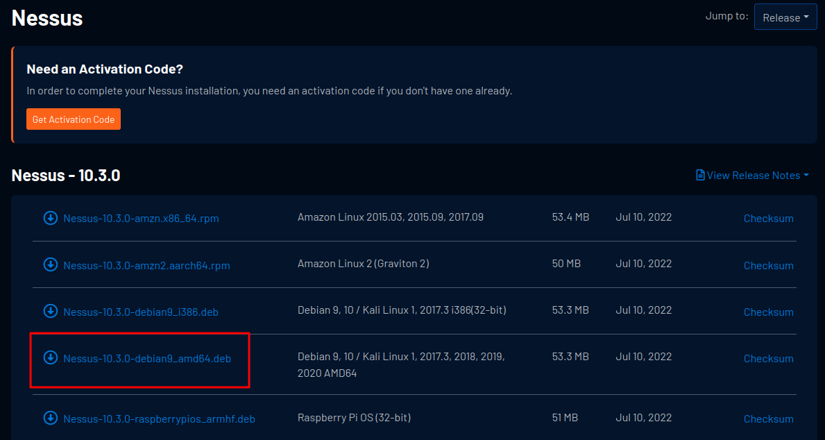Click download icon for Nessus-10.3.0-raspberrypios_armhf.deb
Screen dimensions: 825x440
51,418
